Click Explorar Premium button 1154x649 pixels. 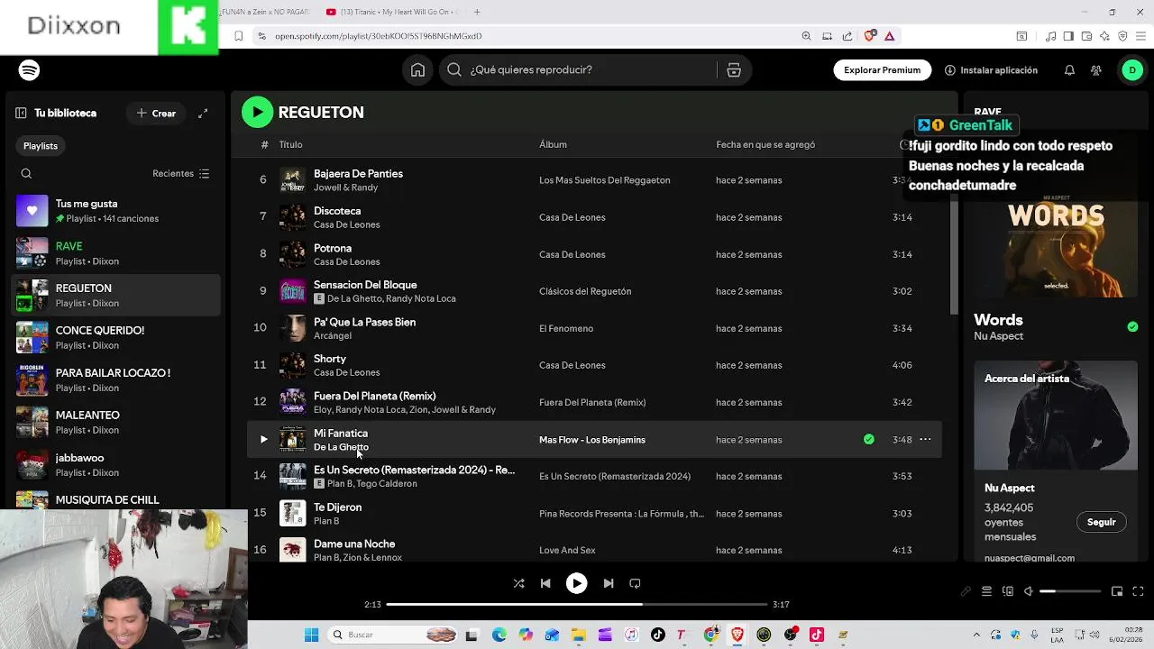click(x=882, y=70)
